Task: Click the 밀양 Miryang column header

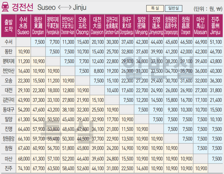Action: click(141, 26)
